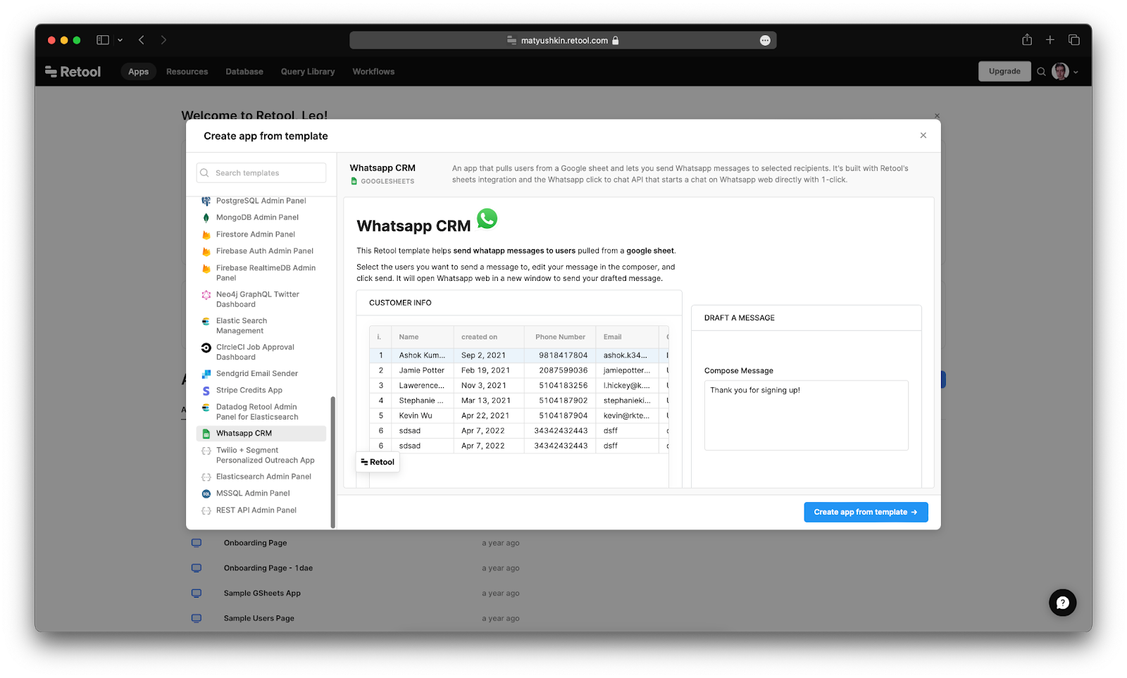The image size is (1127, 678).
Task: Click the Phone Number column header
Action: click(x=560, y=337)
